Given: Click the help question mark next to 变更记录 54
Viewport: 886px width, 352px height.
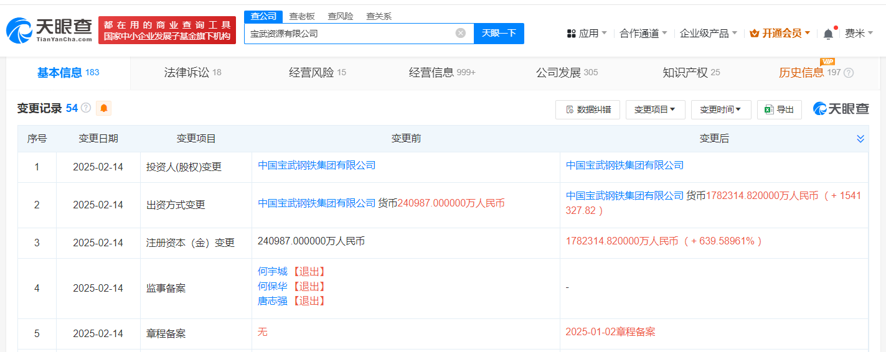Looking at the screenshot, I should point(86,108).
